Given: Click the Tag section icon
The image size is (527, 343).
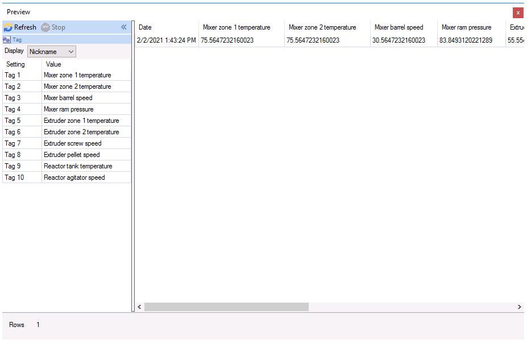Looking at the screenshot, I should click(6, 40).
